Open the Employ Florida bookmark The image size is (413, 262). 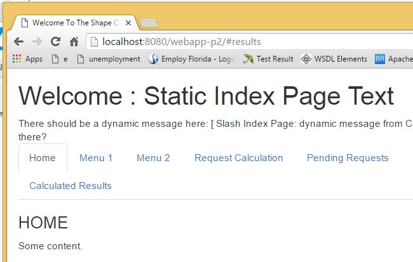191,59
